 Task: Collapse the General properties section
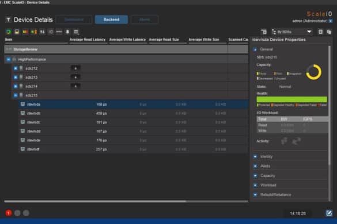coord(255,49)
